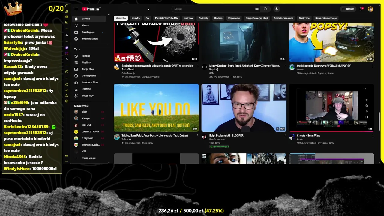Image resolution: width=384 pixels, height=216 pixels.
Task: Click the Szukaj search input field
Action: coord(213,9)
